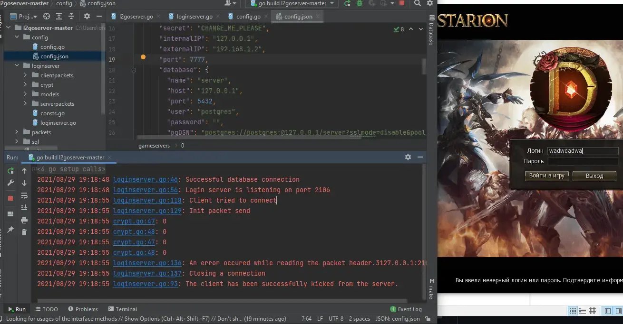
Task: Close the config.json editor tab
Action: pos(318,16)
